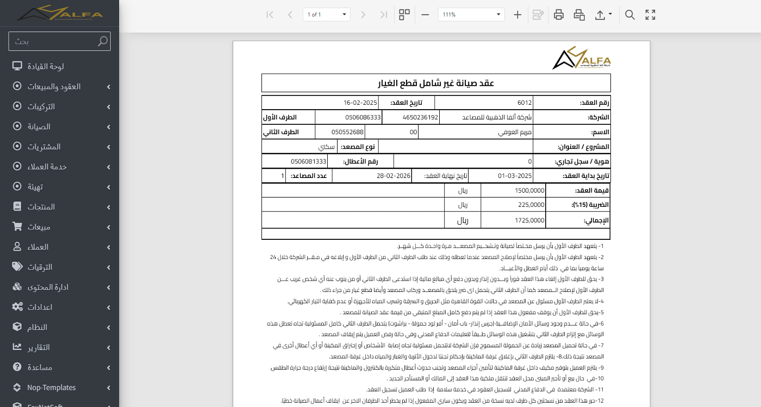This screenshot has height=407, width=761.
Task: Click the مبيعات shopping cart icon
Action: point(17,227)
